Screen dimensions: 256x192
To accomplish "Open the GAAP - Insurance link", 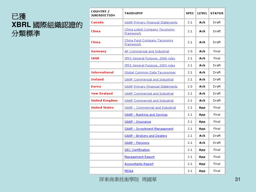I will point(138,122).
